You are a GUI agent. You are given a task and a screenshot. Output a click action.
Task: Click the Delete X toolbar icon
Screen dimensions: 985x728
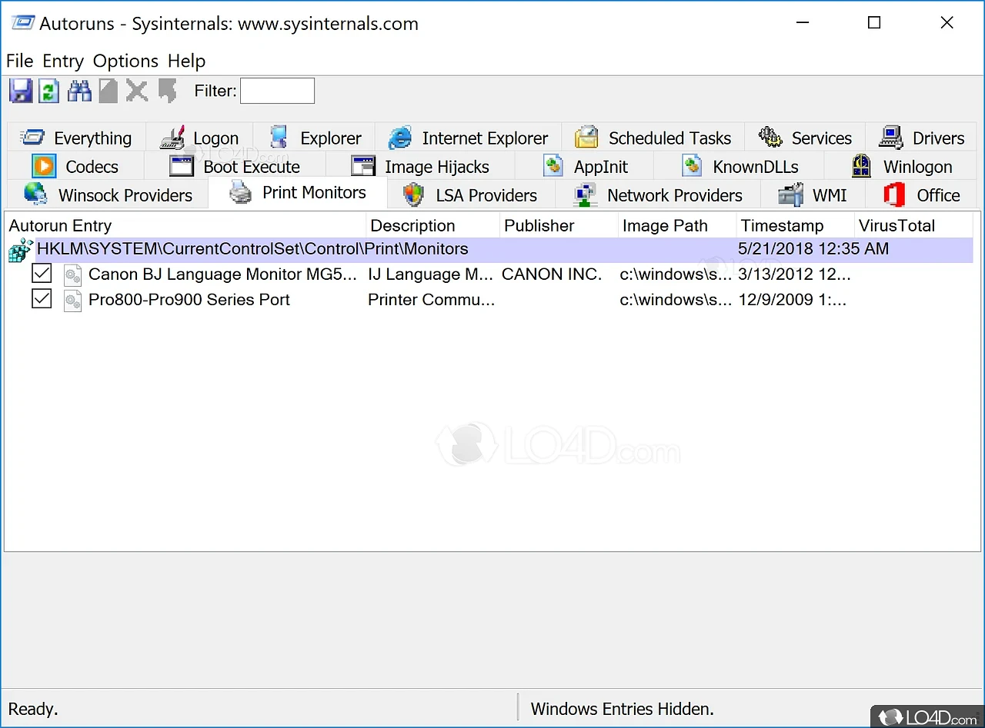click(x=137, y=91)
